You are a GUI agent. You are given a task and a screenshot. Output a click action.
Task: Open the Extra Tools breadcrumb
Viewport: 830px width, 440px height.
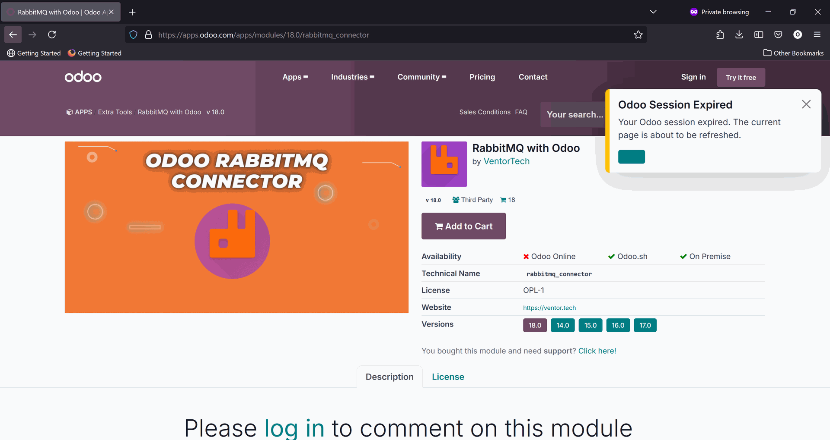115,112
